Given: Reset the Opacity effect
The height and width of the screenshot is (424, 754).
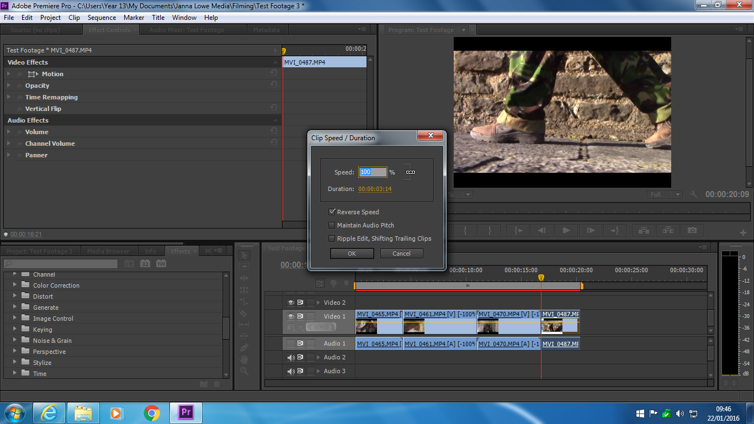Looking at the screenshot, I should pos(274,84).
